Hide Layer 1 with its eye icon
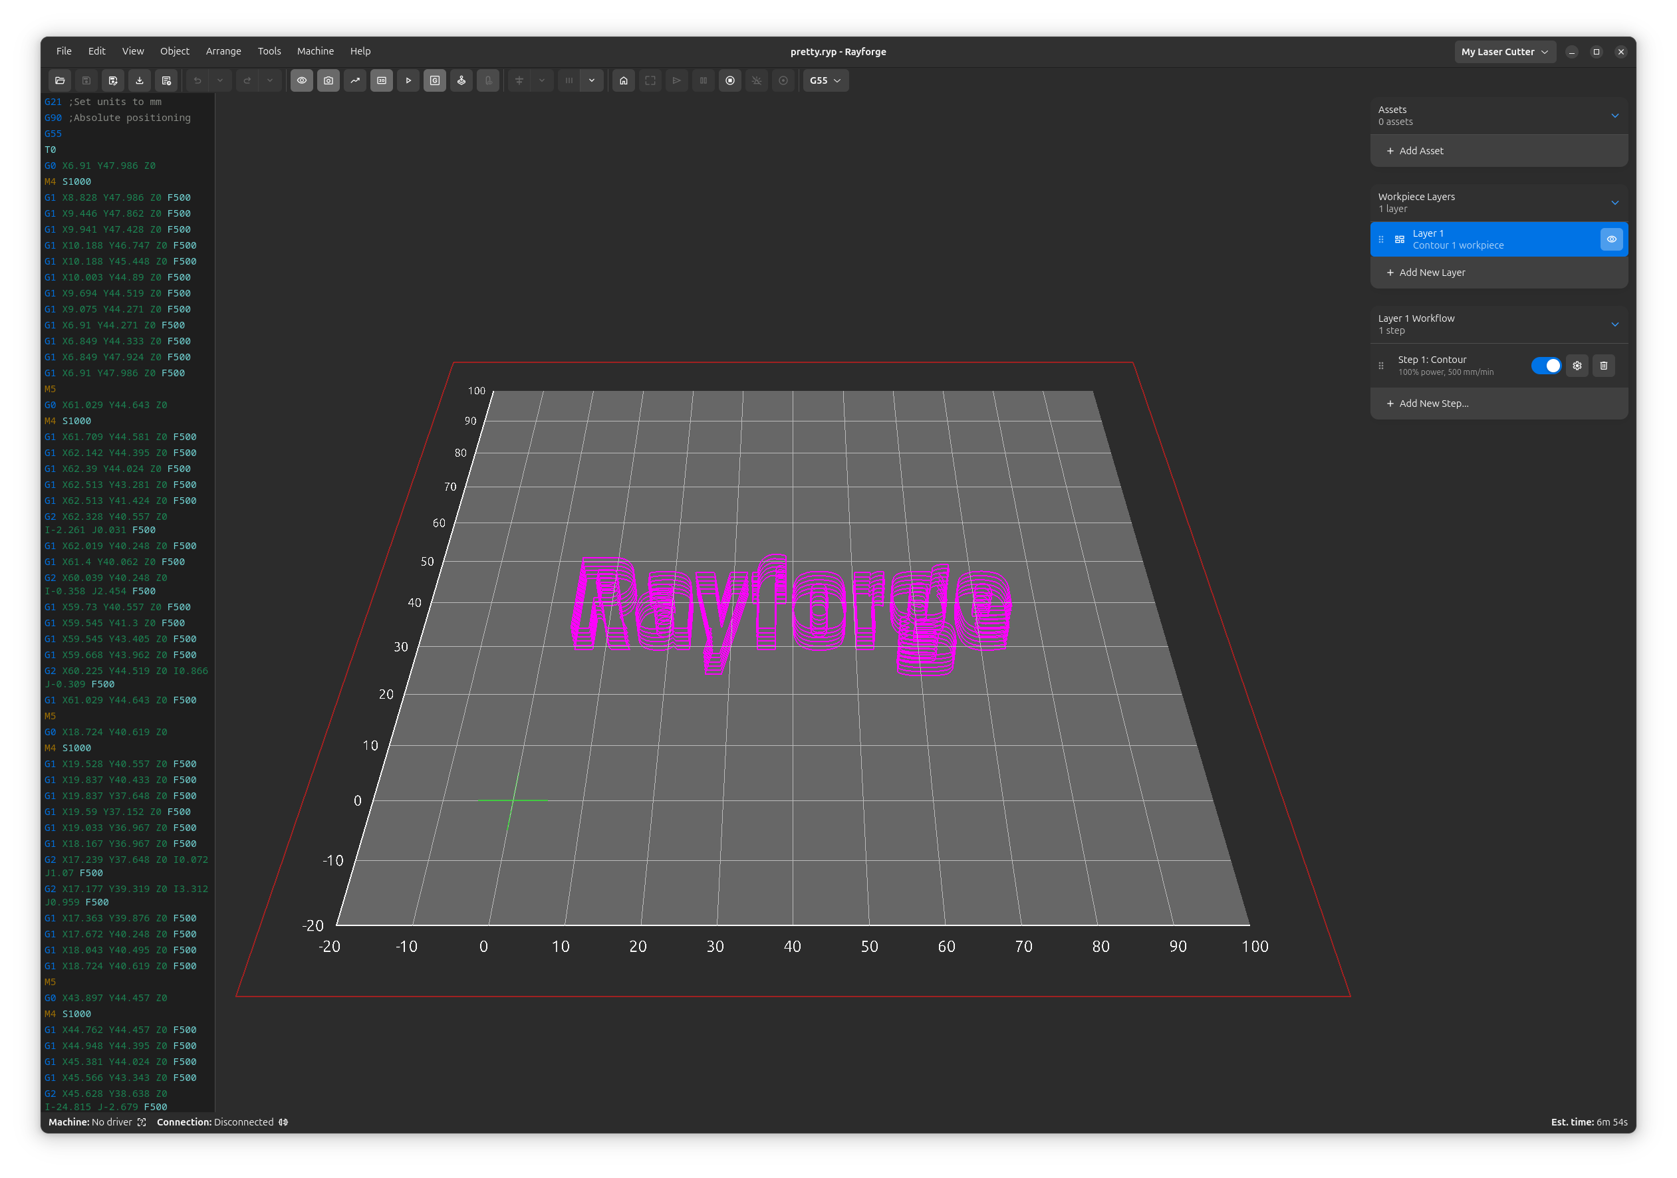 (1611, 239)
